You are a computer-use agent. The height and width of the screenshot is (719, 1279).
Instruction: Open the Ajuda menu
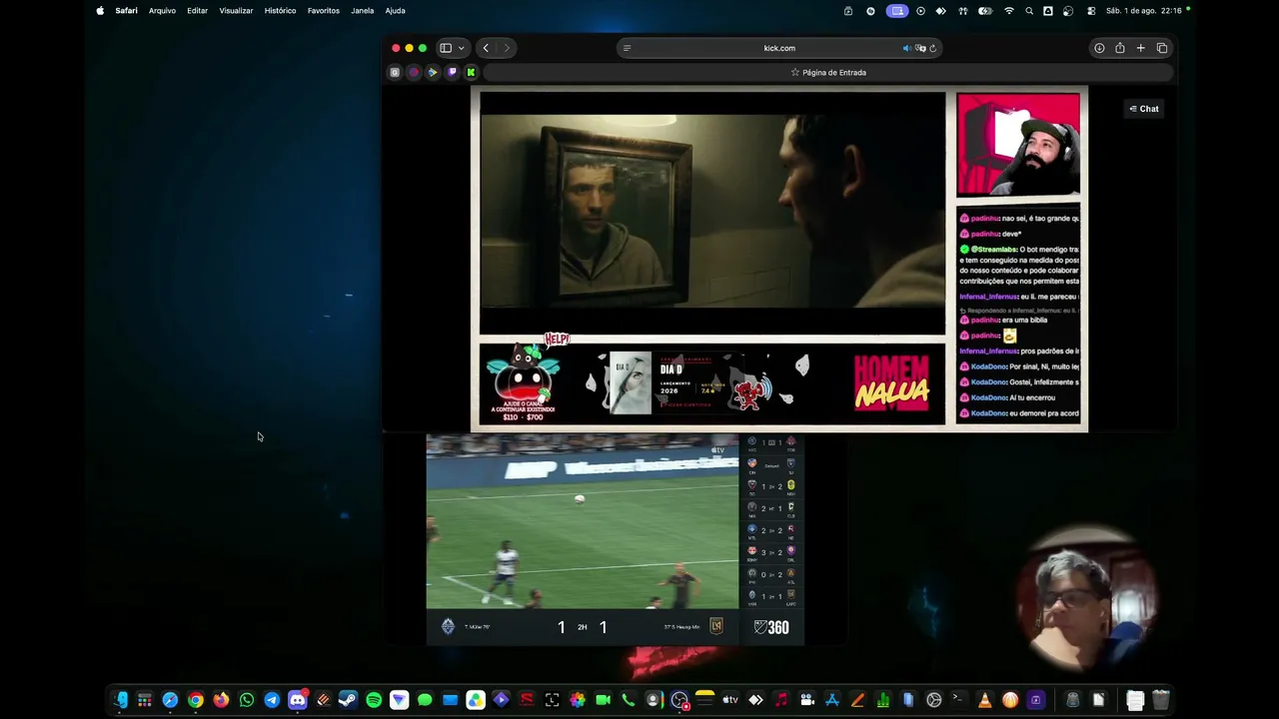(x=395, y=10)
